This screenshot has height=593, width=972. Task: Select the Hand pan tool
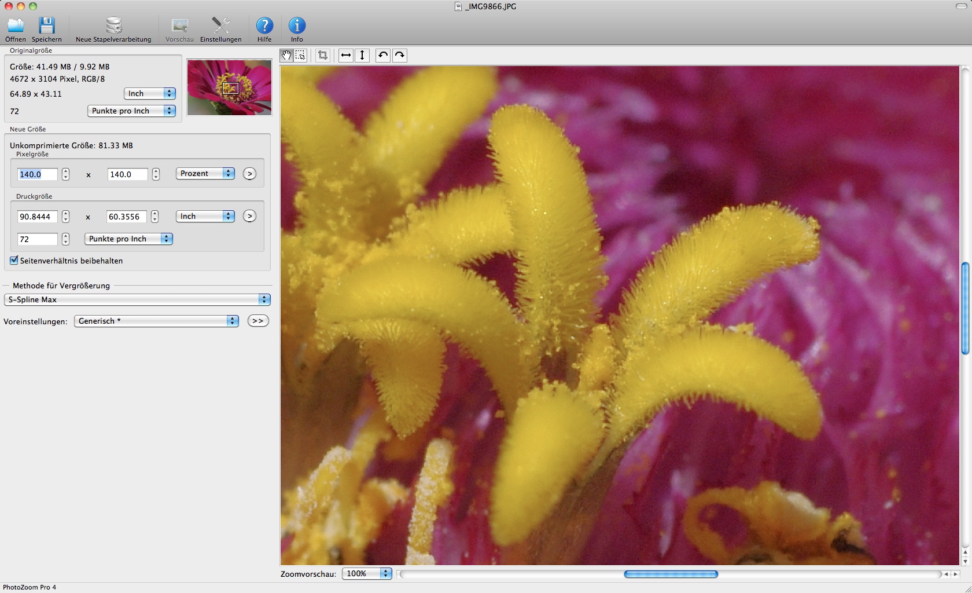click(x=286, y=55)
